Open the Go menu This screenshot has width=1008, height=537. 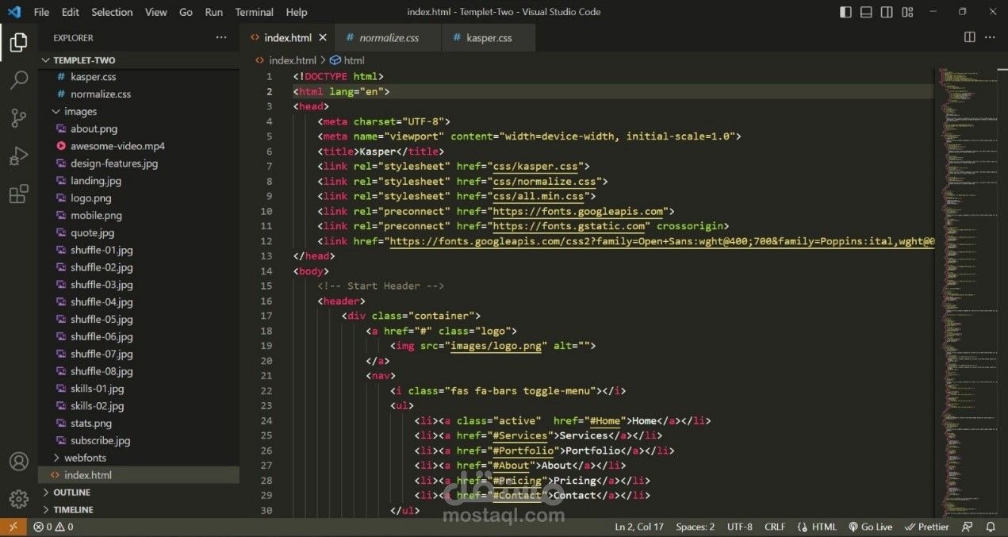coord(186,12)
